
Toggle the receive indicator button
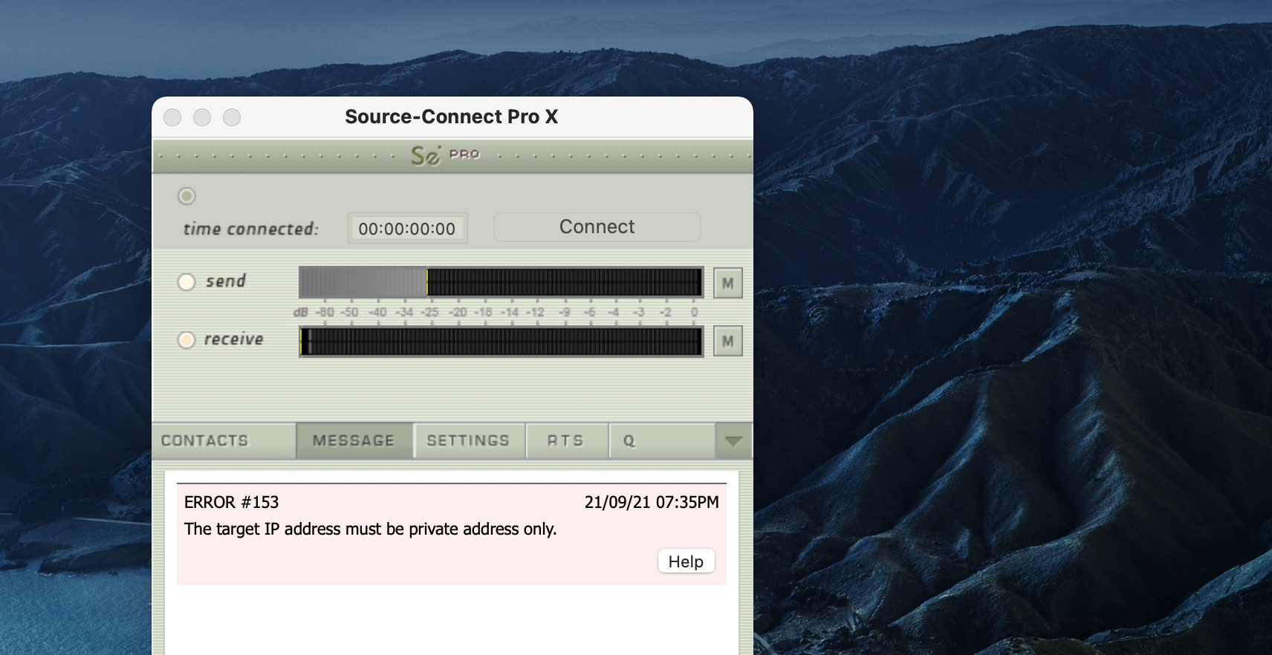186,340
